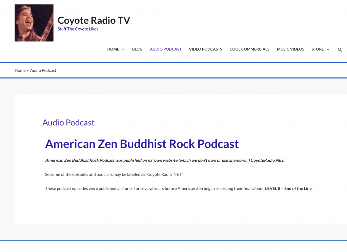Image resolution: width=347 pixels, height=252 pixels.
Task: Open VIDEO PODCASTS in the navigation
Action: (206, 49)
